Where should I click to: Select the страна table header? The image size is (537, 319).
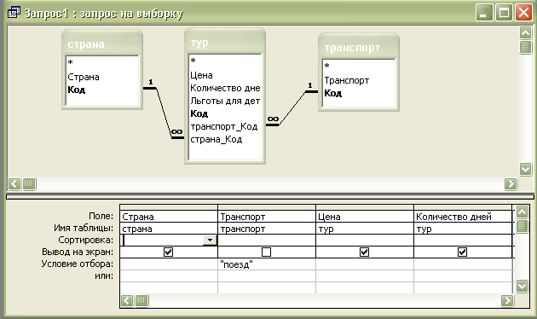(102, 43)
